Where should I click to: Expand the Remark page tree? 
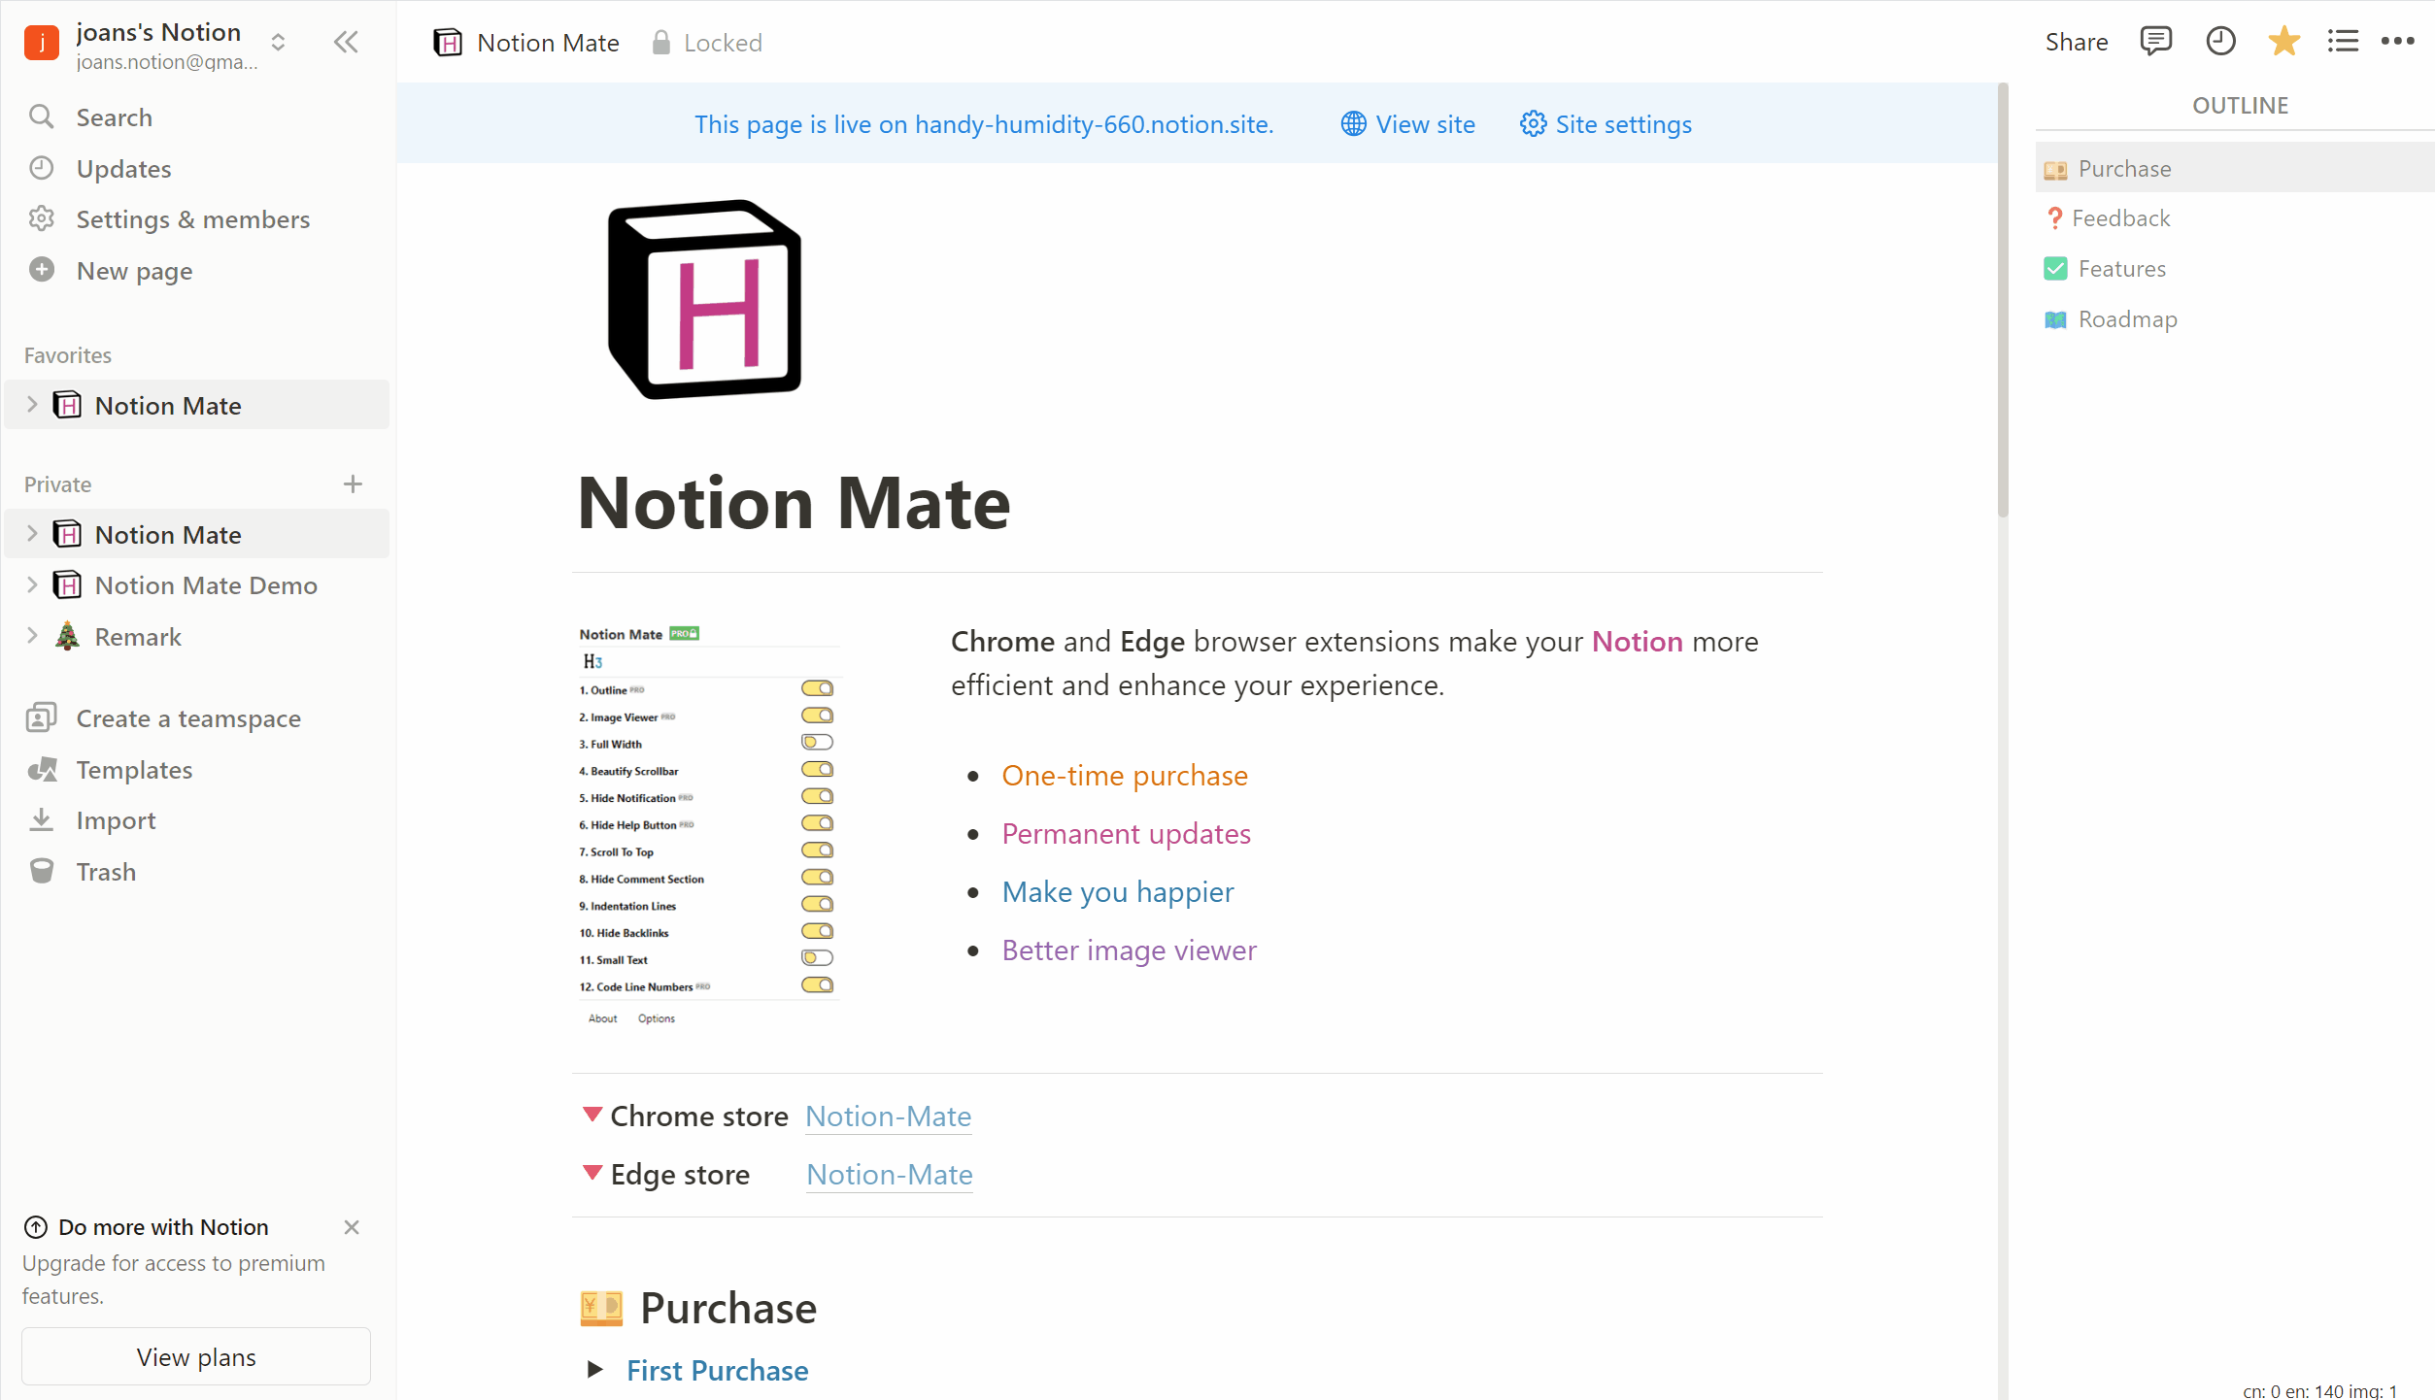tap(32, 636)
